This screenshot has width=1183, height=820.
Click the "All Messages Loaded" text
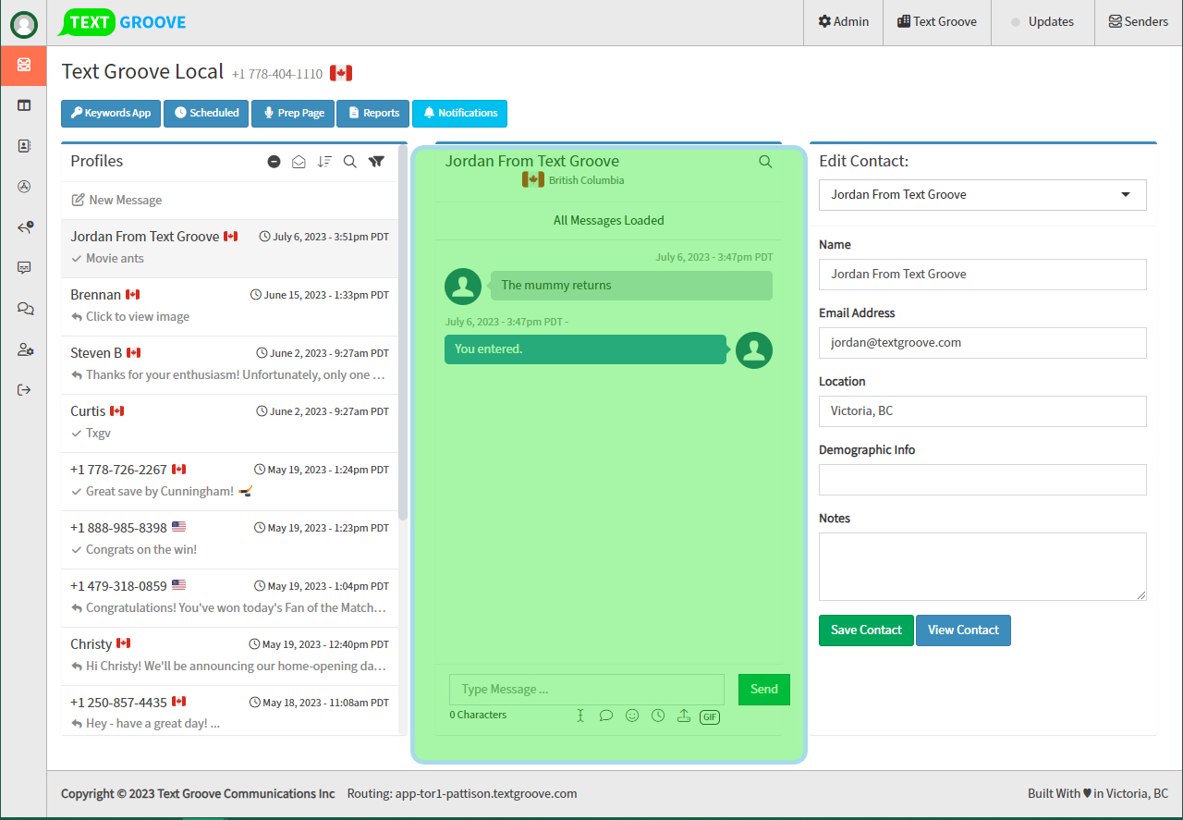pyautogui.click(x=609, y=221)
